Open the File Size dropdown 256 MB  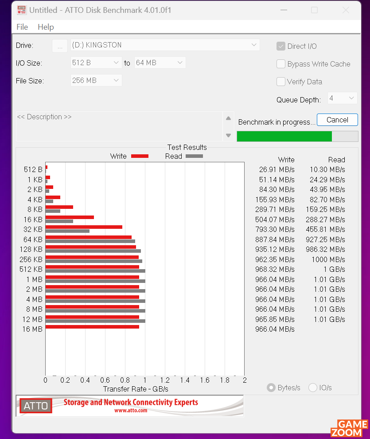point(96,81)
